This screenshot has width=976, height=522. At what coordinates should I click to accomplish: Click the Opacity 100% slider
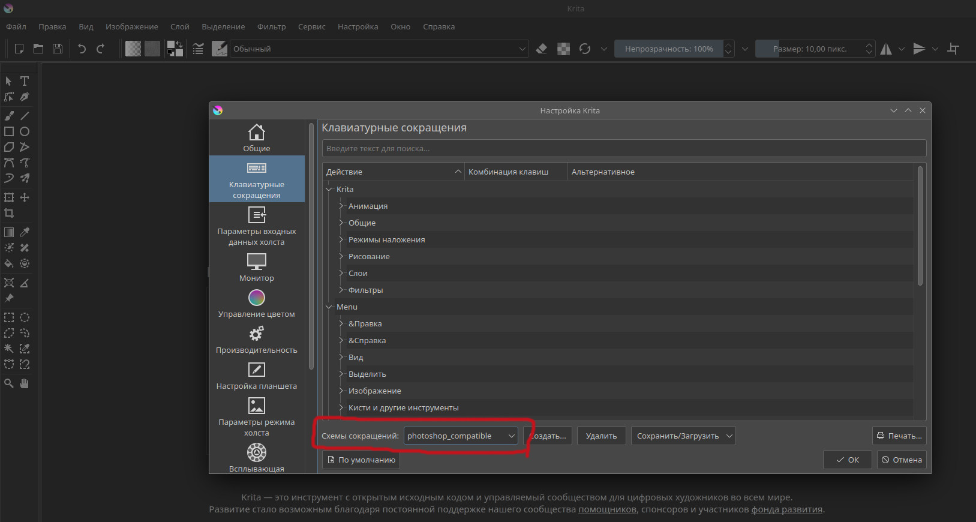coord(669,49)
